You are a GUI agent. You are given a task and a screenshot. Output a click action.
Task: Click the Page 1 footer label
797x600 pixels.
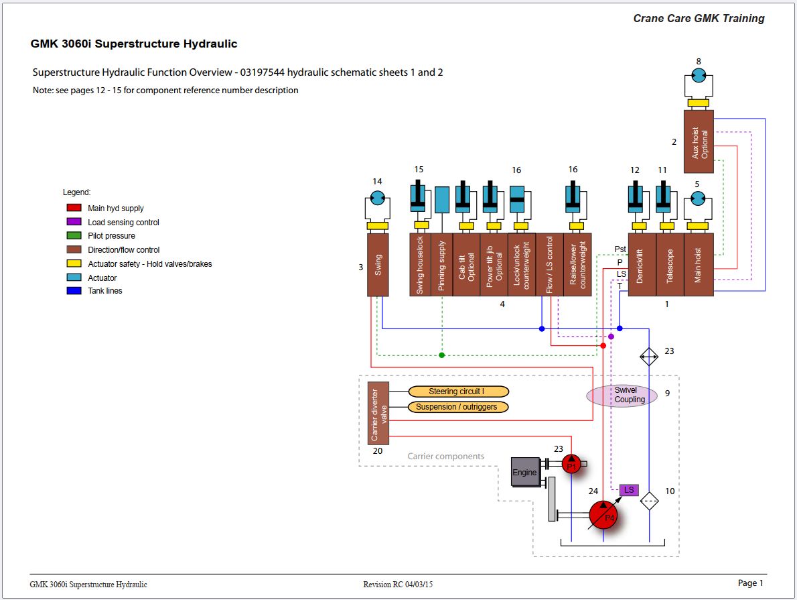tap(751, 583)
